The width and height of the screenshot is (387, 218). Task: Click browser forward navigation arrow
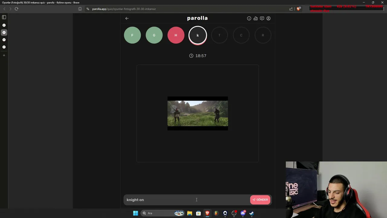point(10,9)
